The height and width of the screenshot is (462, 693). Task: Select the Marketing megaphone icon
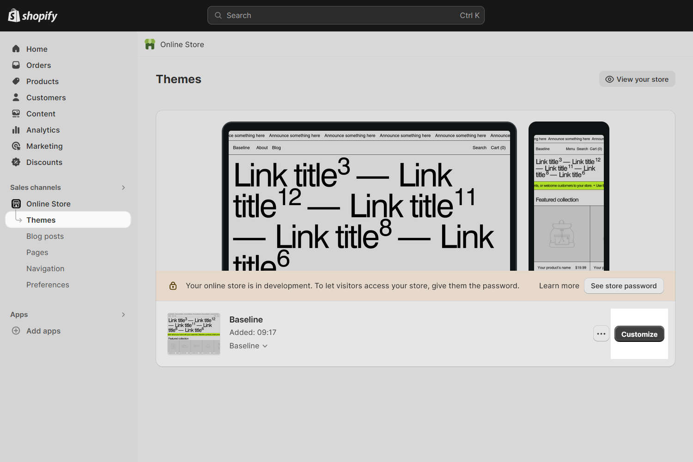click(x=16, y=146)
